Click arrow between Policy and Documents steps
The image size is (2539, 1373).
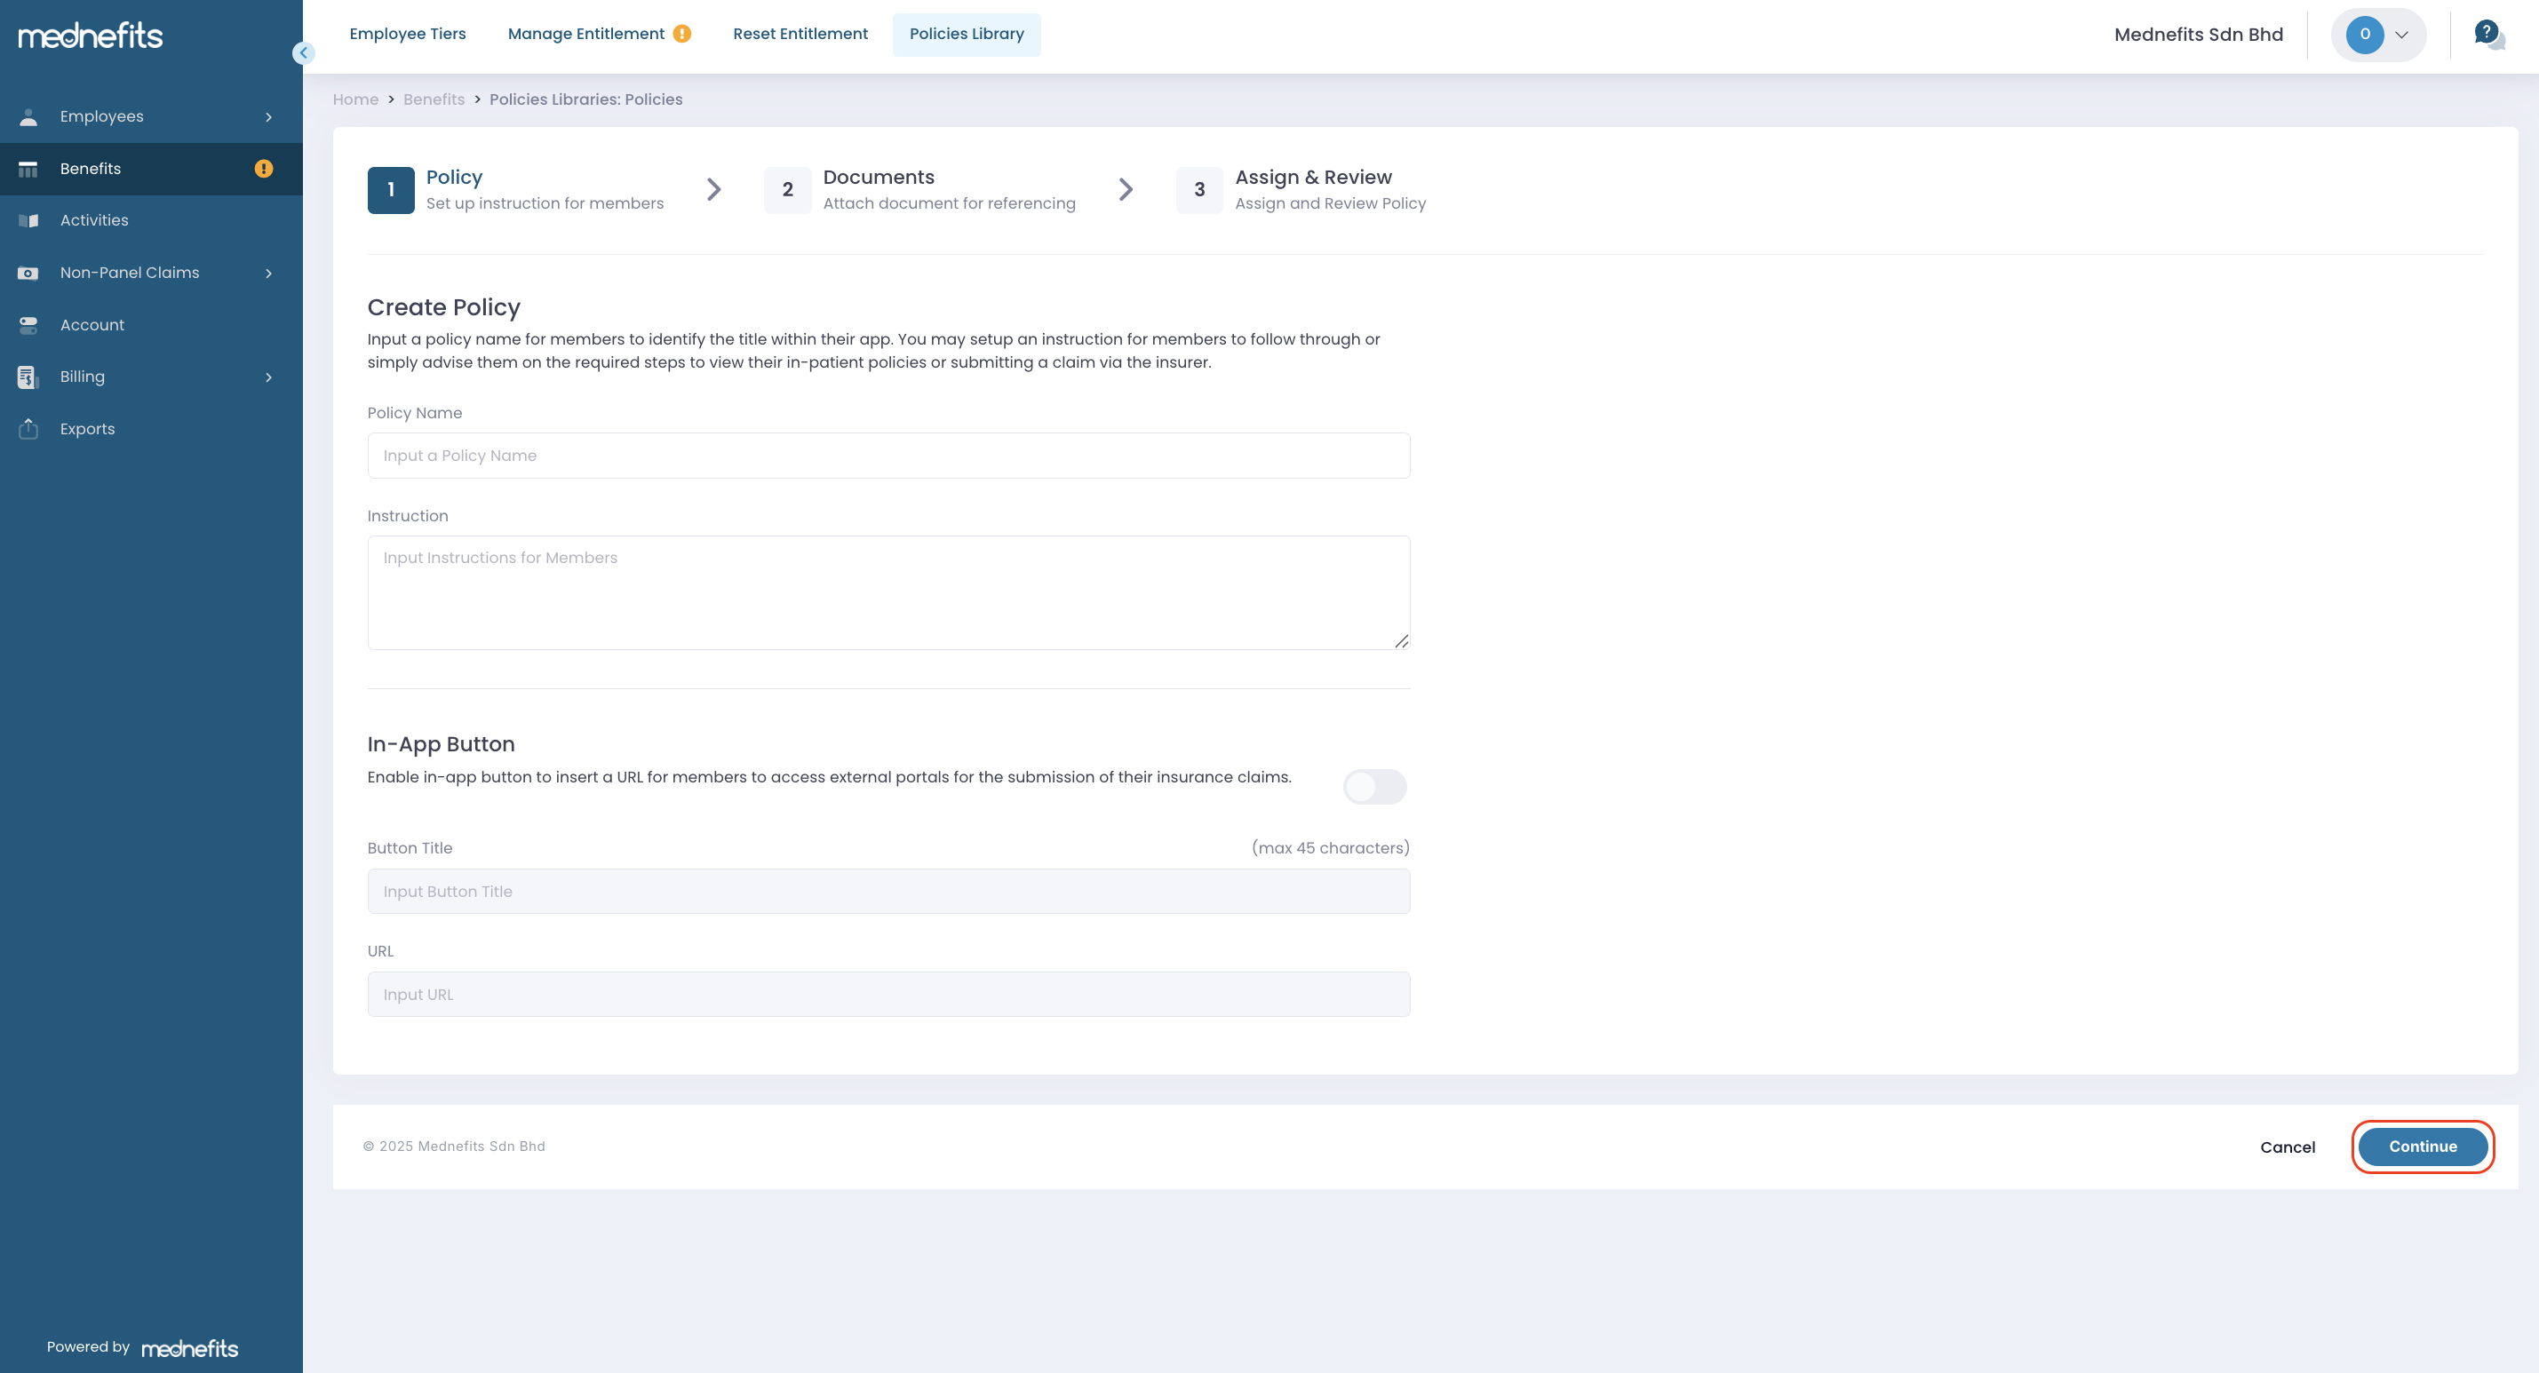click(713, 189)
